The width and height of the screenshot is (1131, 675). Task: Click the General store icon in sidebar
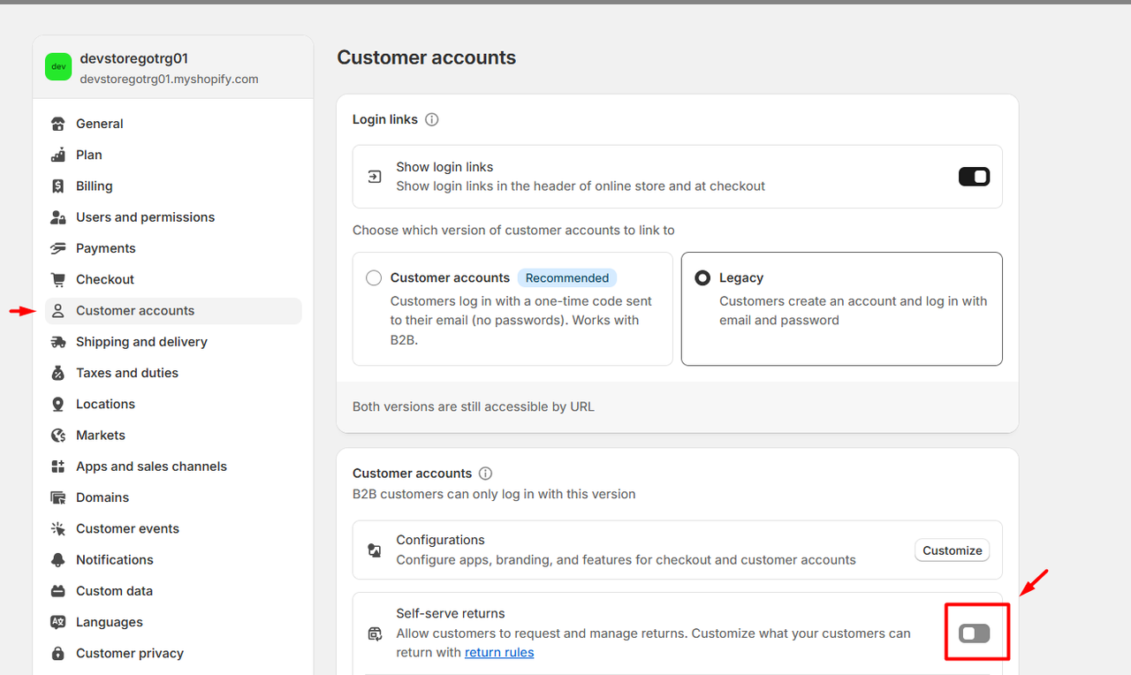[58, 124]
